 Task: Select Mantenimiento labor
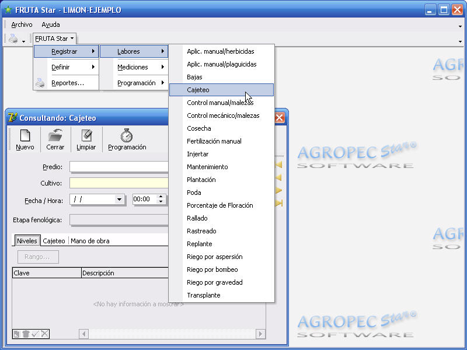221,167
